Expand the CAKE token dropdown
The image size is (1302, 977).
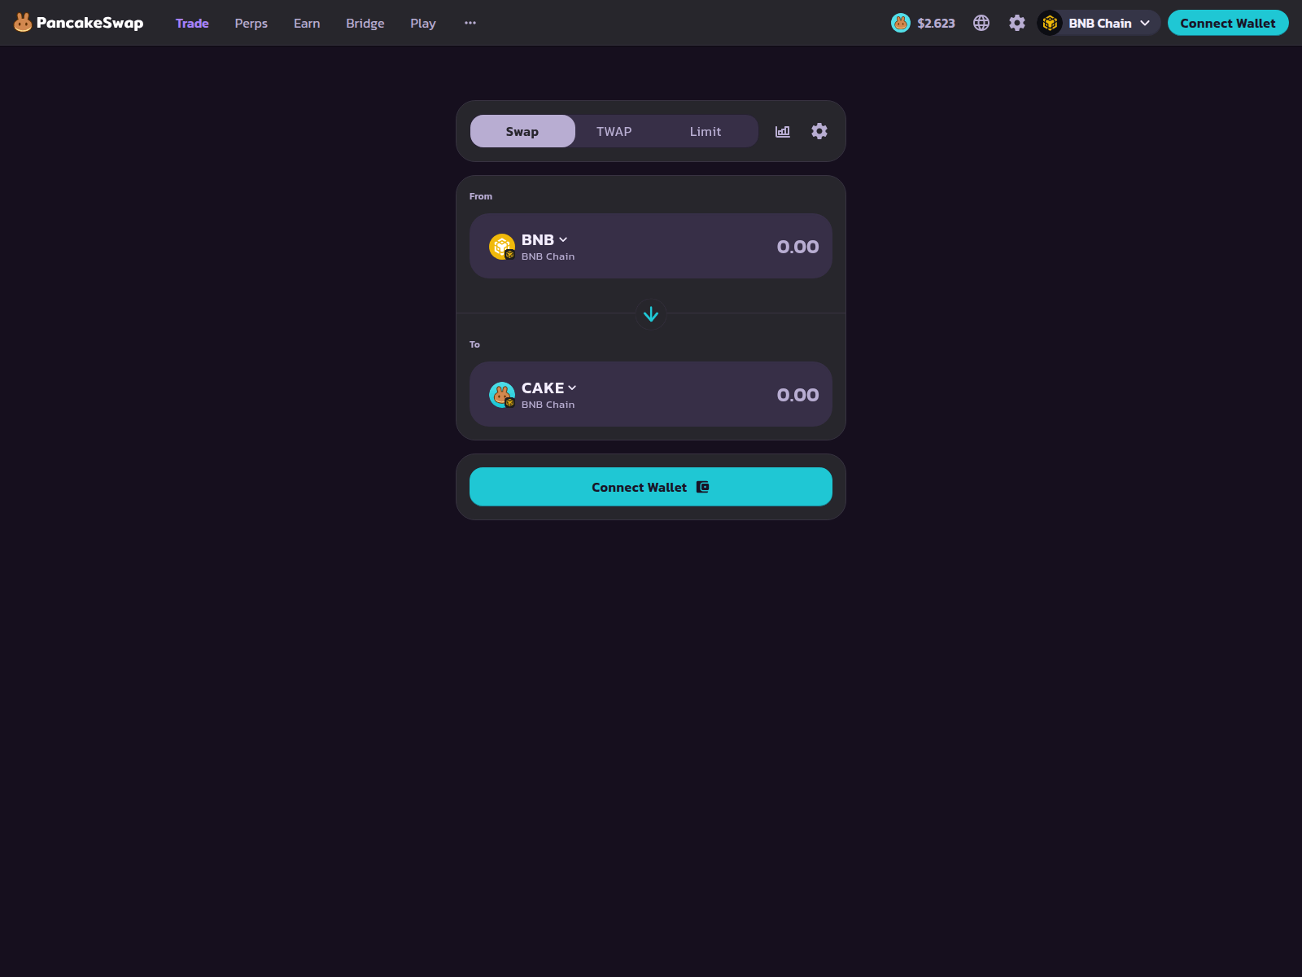tap(548, 388)
